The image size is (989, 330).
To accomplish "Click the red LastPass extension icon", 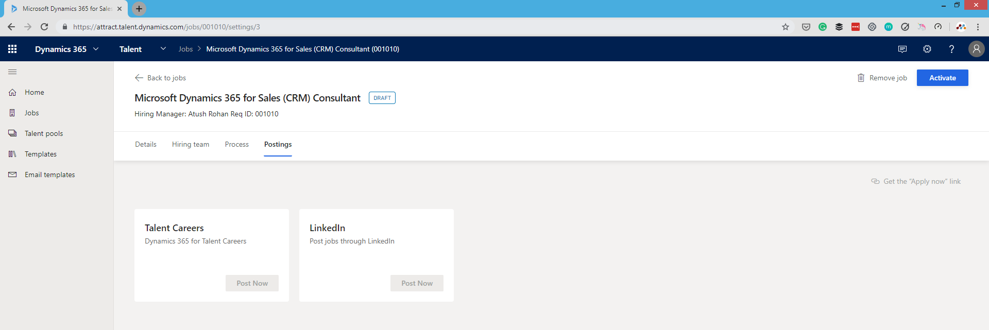I will (x=856, y=27).
